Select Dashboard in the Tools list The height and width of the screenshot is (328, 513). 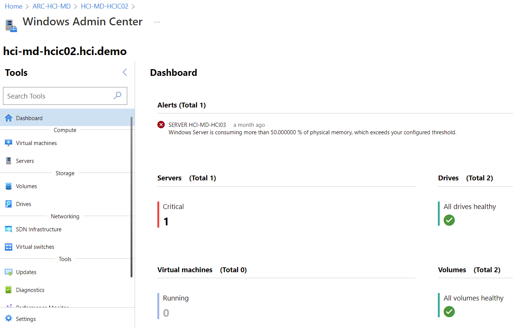[67, 118]
